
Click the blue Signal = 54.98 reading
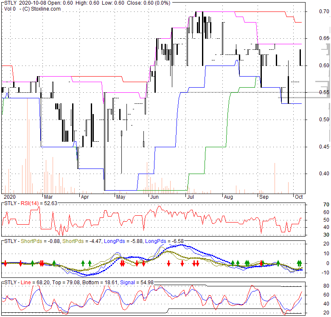pos(137,283)
